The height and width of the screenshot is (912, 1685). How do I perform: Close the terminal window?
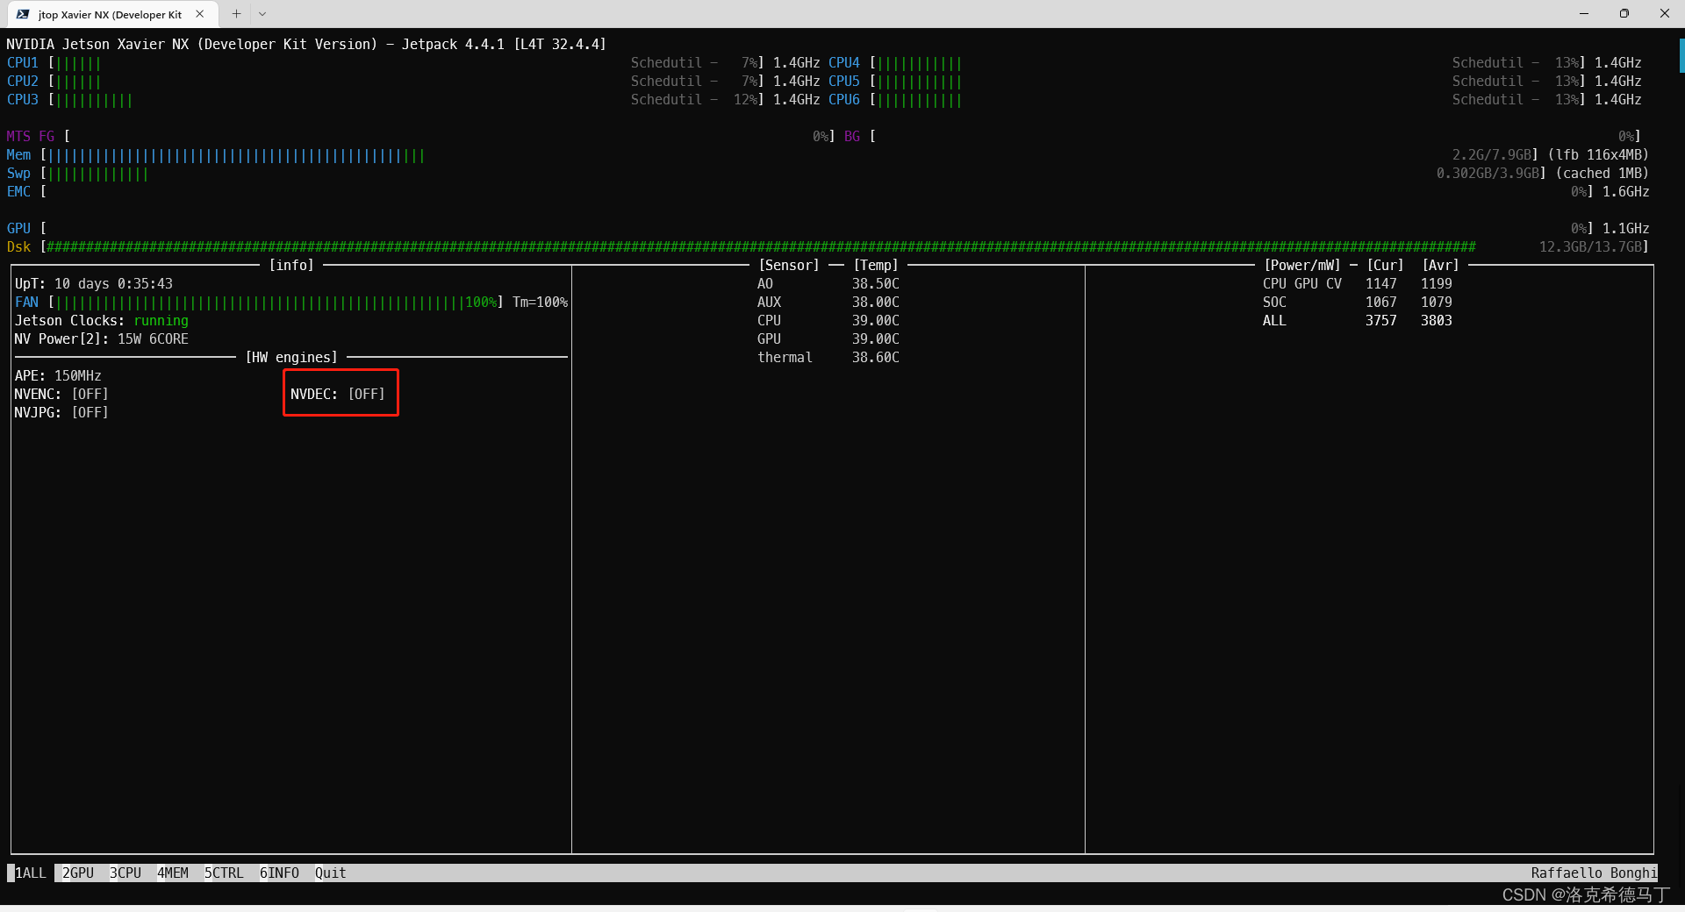pyautogui.click(x=1665, y=13)
